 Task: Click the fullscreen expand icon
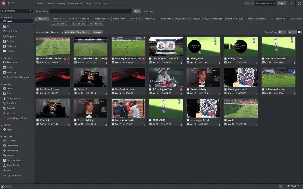click(299, 3)
